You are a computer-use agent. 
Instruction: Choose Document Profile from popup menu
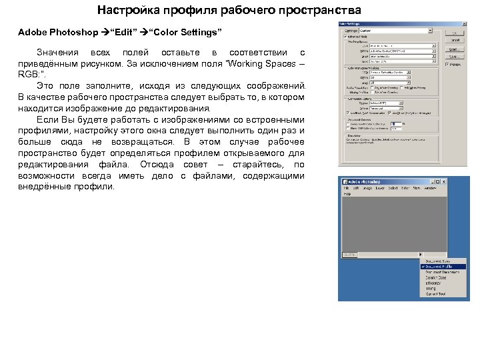(443, 267)
